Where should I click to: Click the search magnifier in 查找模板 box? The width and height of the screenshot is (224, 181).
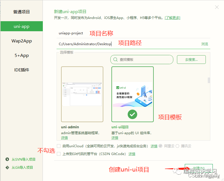tap(115, 59)
